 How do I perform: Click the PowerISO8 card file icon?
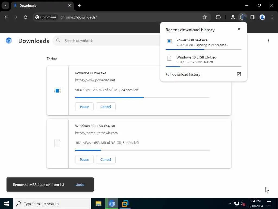click(58, 90)
